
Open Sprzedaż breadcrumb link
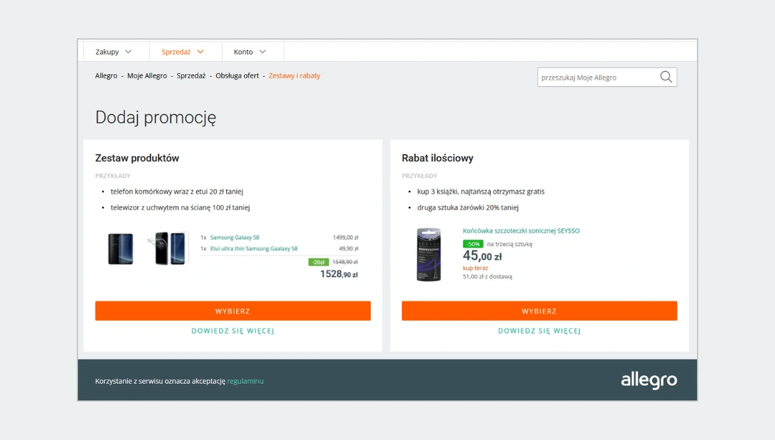(191, 75)
